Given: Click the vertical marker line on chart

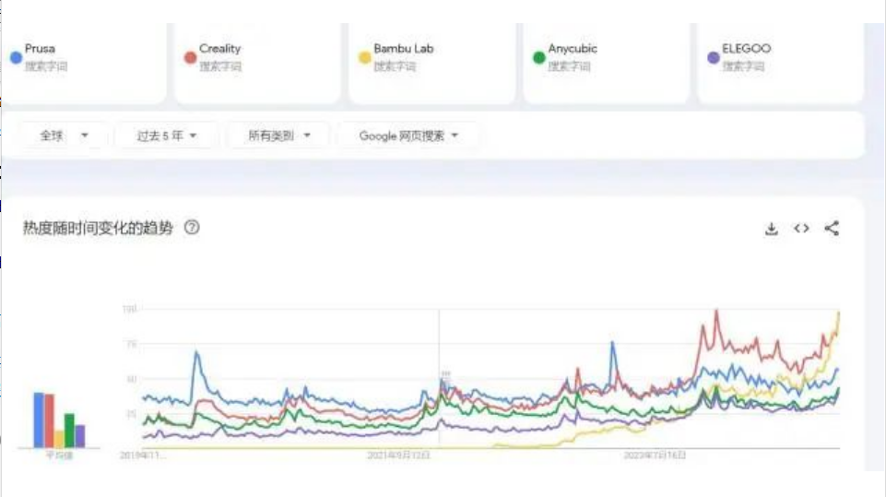Looking at the screenshot, I should pyautogui.click(x=439, y=379).
